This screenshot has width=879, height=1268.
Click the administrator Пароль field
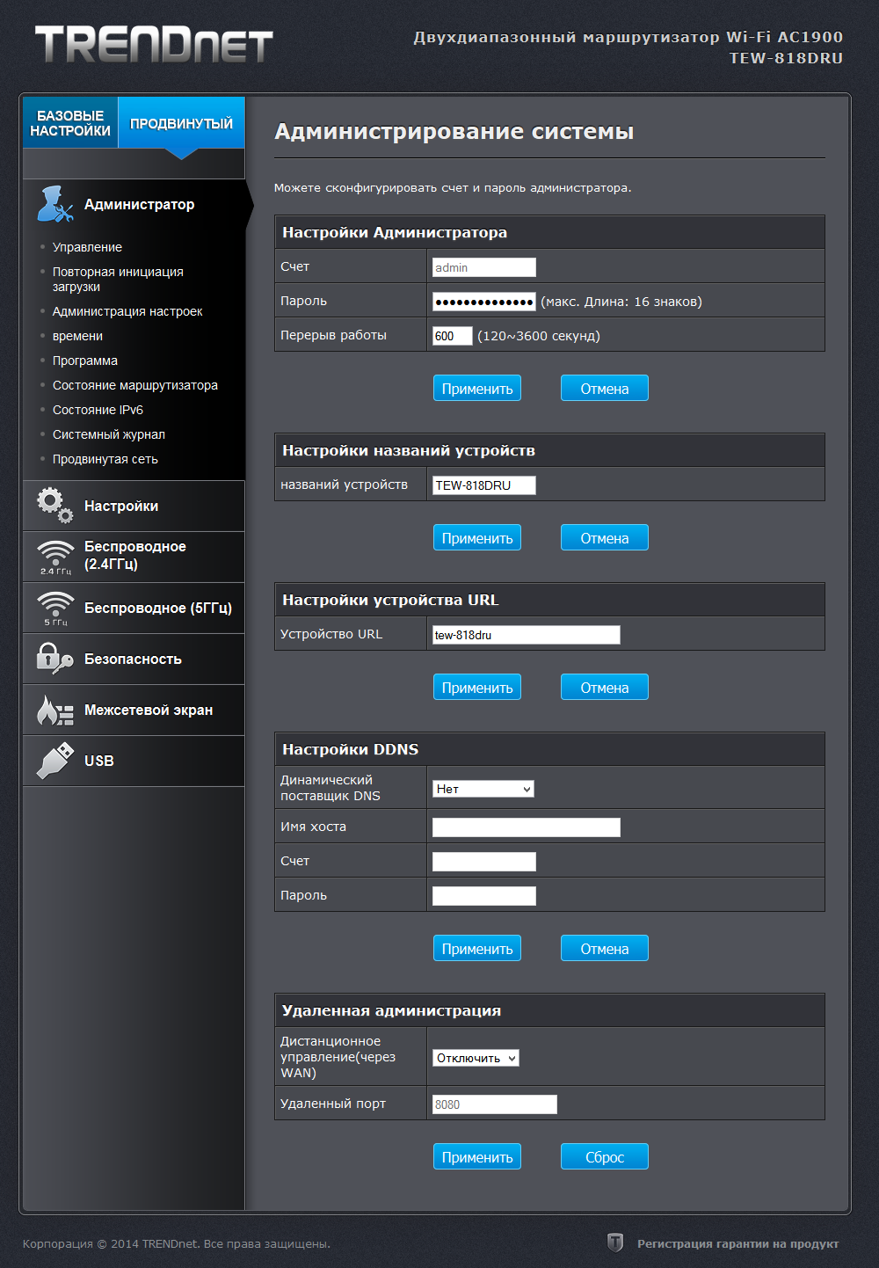[484, 302]
